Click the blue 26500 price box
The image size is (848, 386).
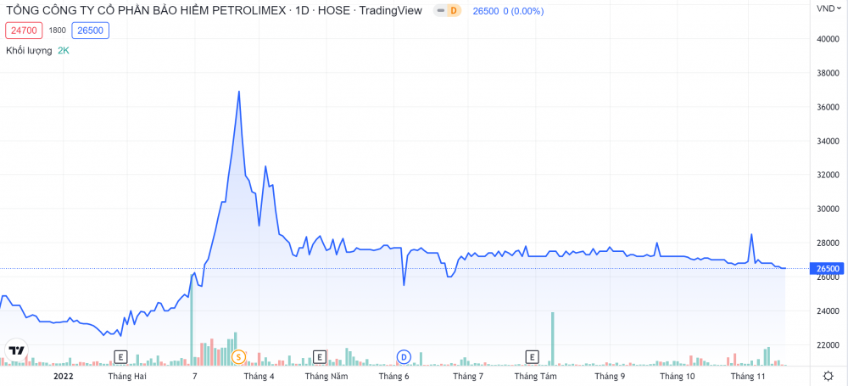coord(91,31)
